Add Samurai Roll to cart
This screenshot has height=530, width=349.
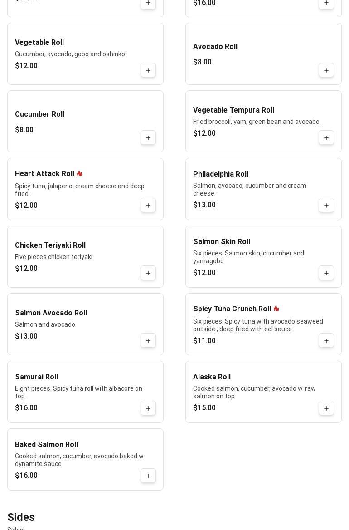(x=148, y=408)
